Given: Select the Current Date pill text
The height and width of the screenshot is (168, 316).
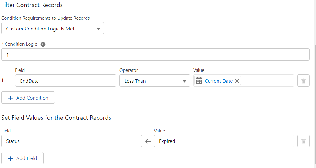Looking at the screenshot, I should (218, 81).
